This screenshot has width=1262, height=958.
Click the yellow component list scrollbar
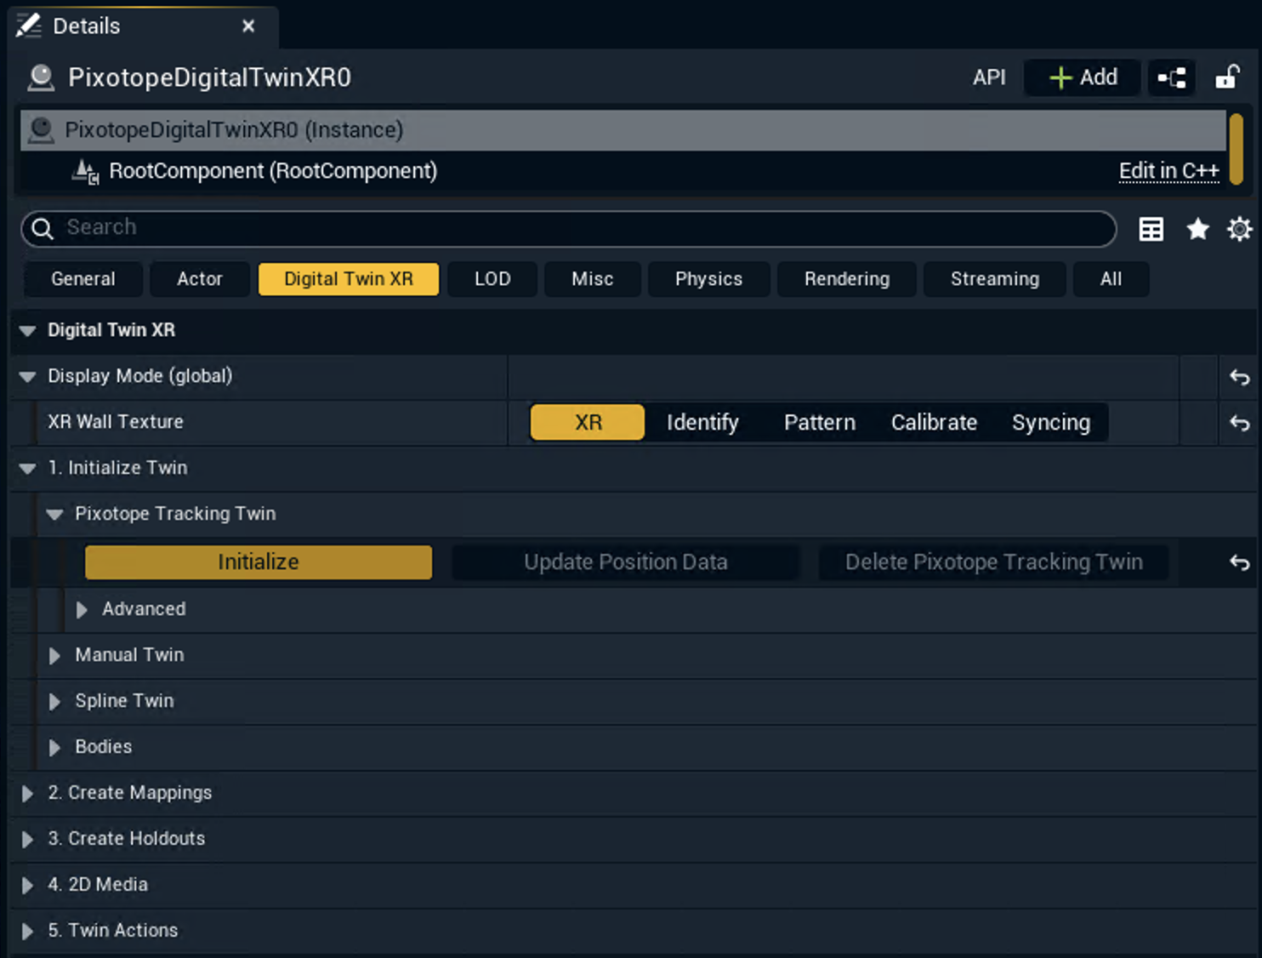coord(1236,149)
